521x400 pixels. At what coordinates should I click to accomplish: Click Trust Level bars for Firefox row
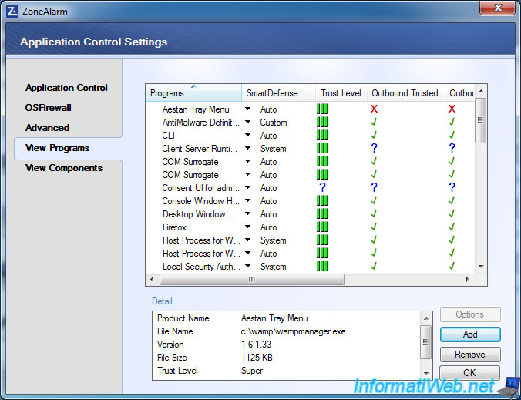point(322,227)
